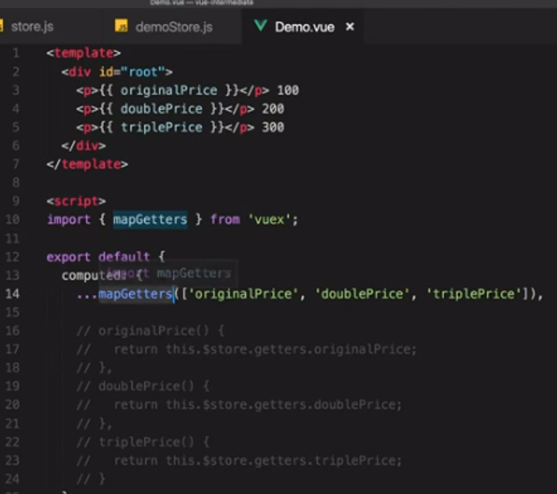Click doublePrice in the template on line 4
557x494 pixels.
coord(161,108)
